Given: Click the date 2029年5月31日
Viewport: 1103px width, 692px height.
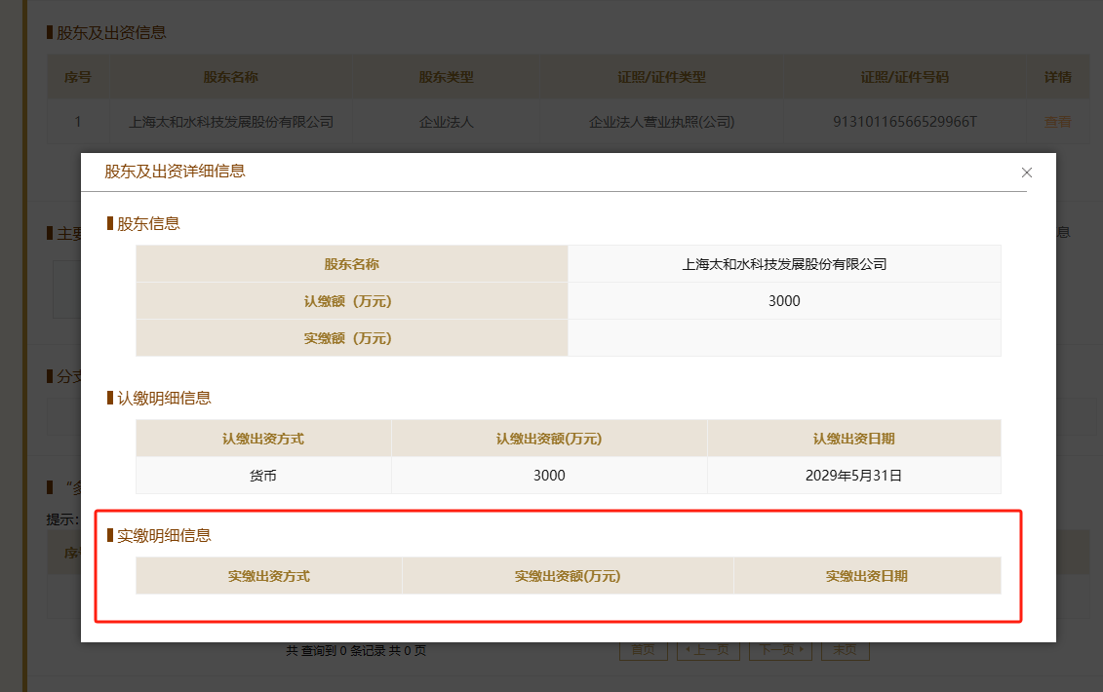Looking at the screenshot, I should 853,476.
